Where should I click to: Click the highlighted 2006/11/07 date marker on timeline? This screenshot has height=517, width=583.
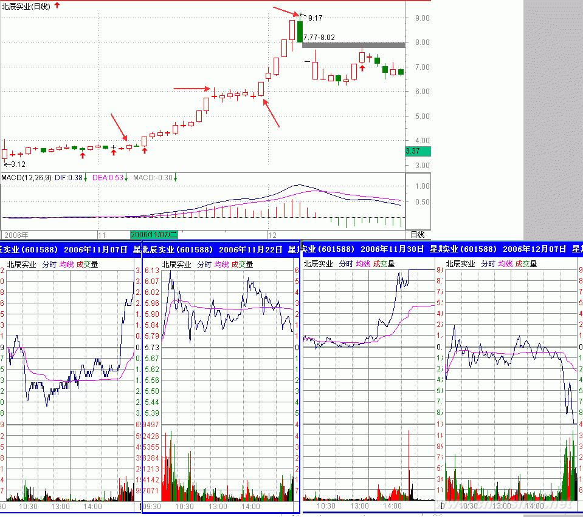tap(154, 234)
